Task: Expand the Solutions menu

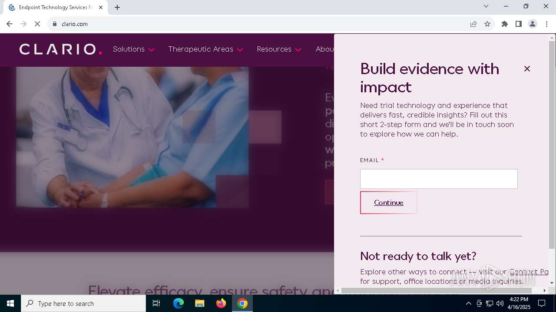Action: coord(133,49)
